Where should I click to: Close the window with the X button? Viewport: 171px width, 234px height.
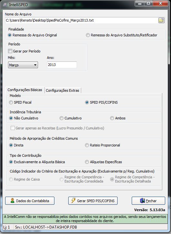[x=160, y=4]
